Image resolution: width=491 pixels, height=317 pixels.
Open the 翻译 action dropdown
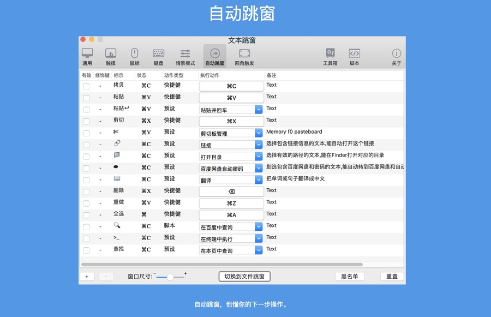(259, 180)
